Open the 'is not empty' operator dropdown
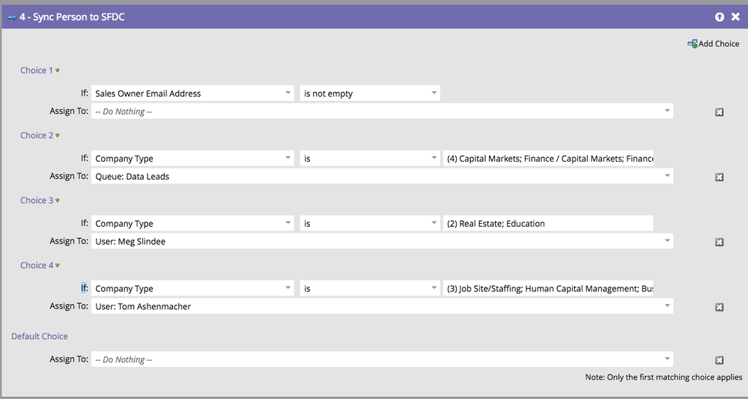This screenshot has height=399, width=748. (x=434, y=94)
